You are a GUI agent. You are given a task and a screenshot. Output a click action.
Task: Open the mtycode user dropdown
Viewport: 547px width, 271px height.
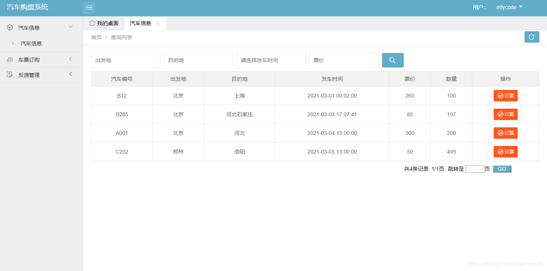click(x=509, y=7)
